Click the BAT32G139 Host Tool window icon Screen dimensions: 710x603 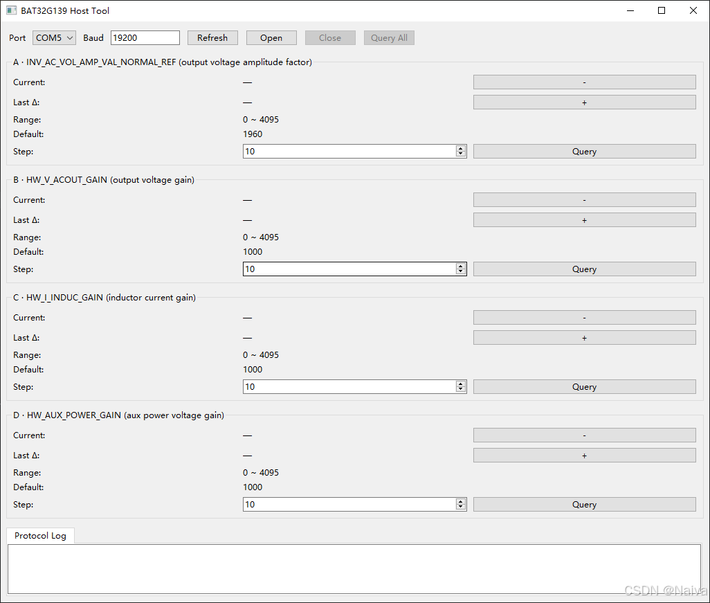click(11, 10)
